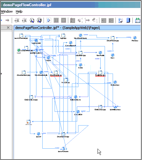Select the ViewOrderDetails action node
Screen dimensions: 142x160
[41, 72]
